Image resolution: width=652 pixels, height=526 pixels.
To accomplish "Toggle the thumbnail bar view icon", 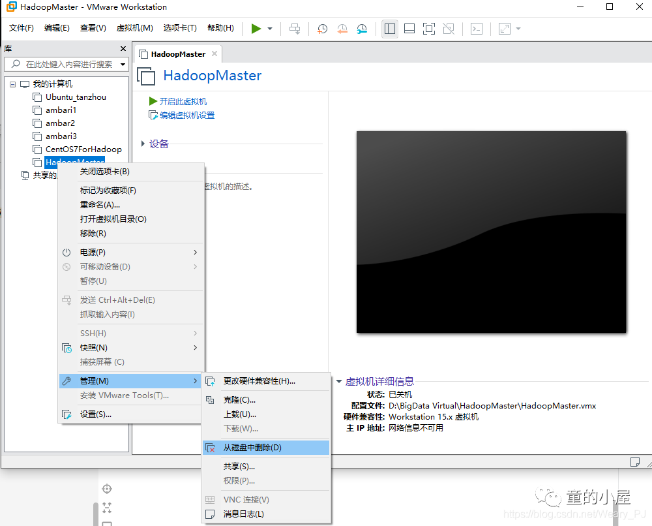I will (x=409, y=29).
